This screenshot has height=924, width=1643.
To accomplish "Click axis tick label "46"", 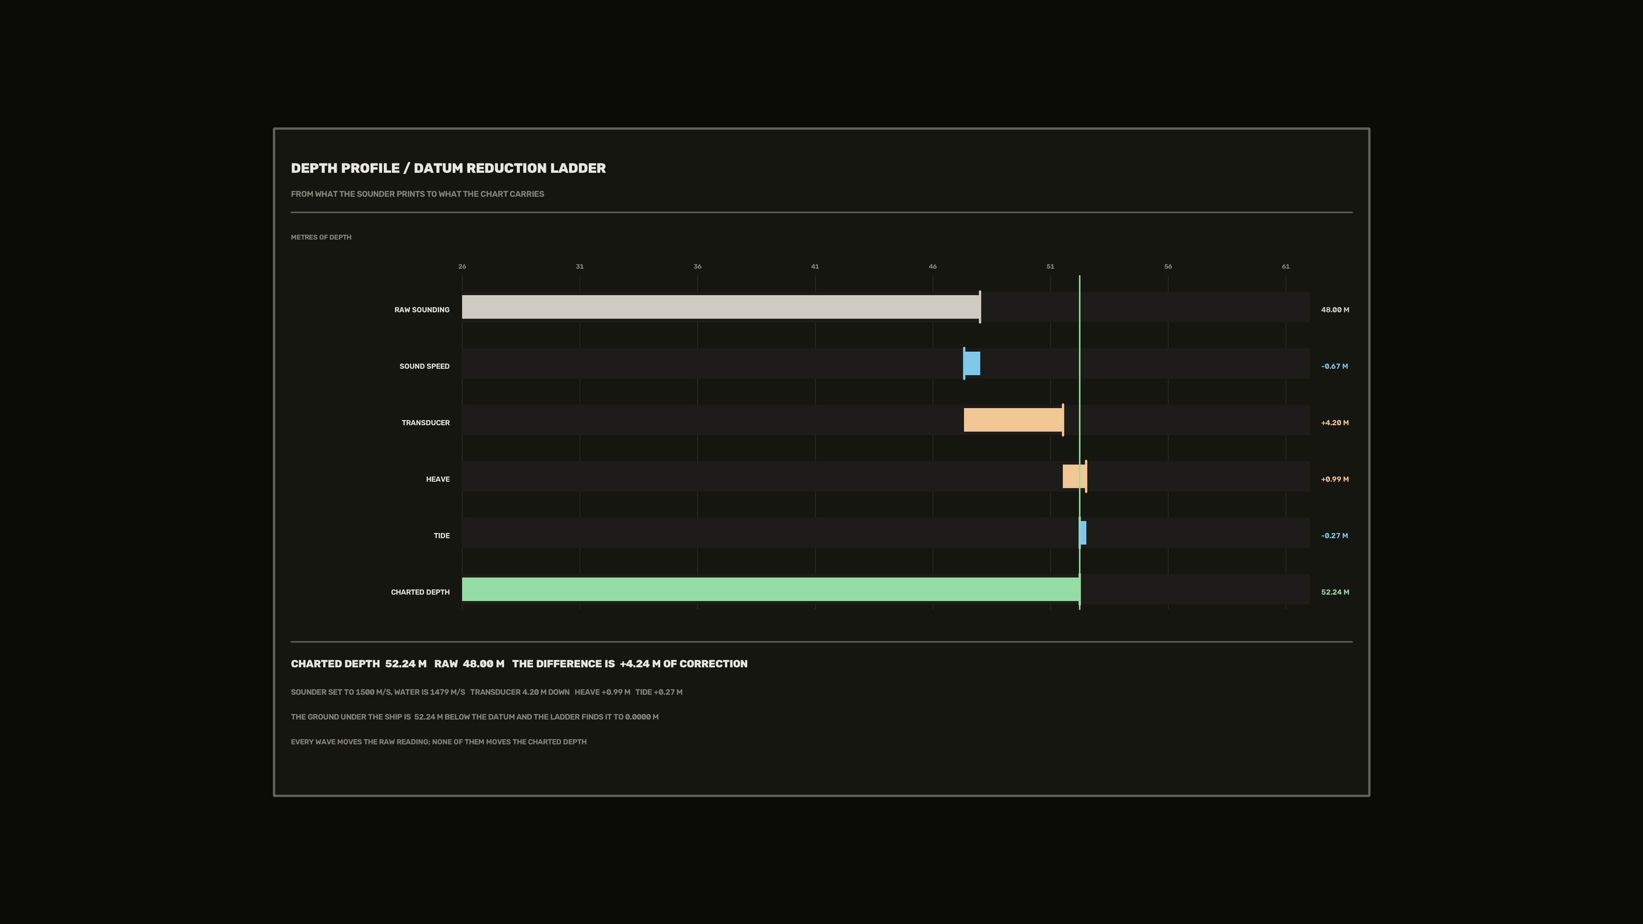I will click(x=932, y=267).
